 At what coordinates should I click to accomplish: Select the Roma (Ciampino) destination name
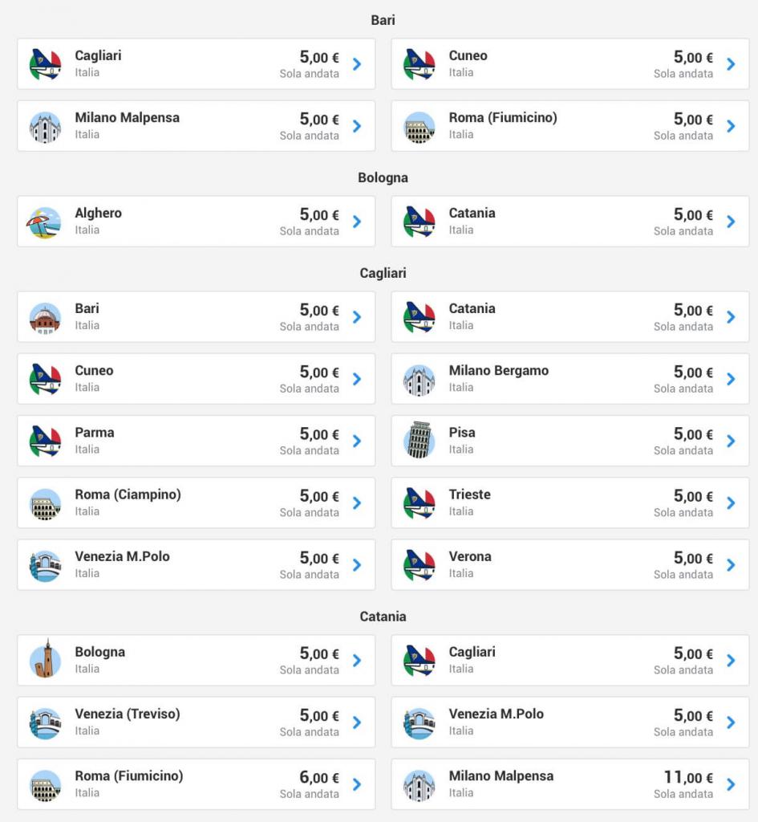pyautogui.click(x=128, y=494)
